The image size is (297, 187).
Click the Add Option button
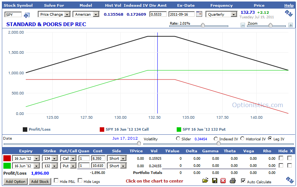click(16, 181)
